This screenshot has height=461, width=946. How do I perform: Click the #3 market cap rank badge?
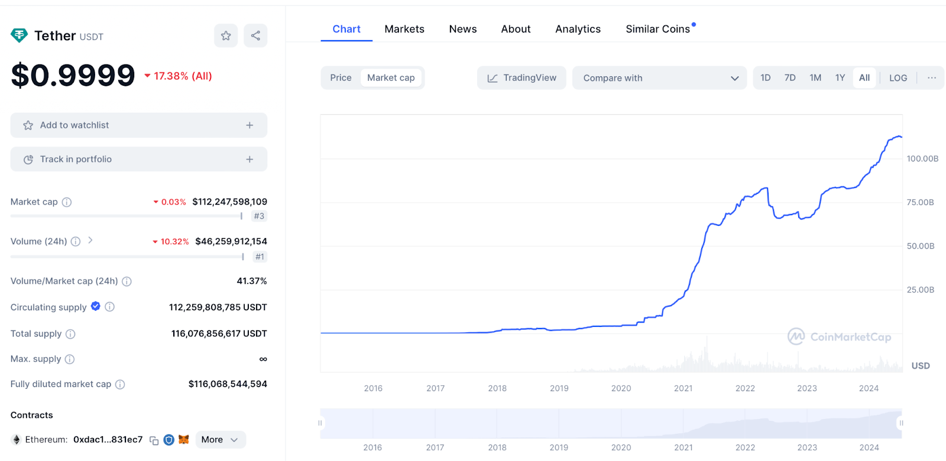259,216
